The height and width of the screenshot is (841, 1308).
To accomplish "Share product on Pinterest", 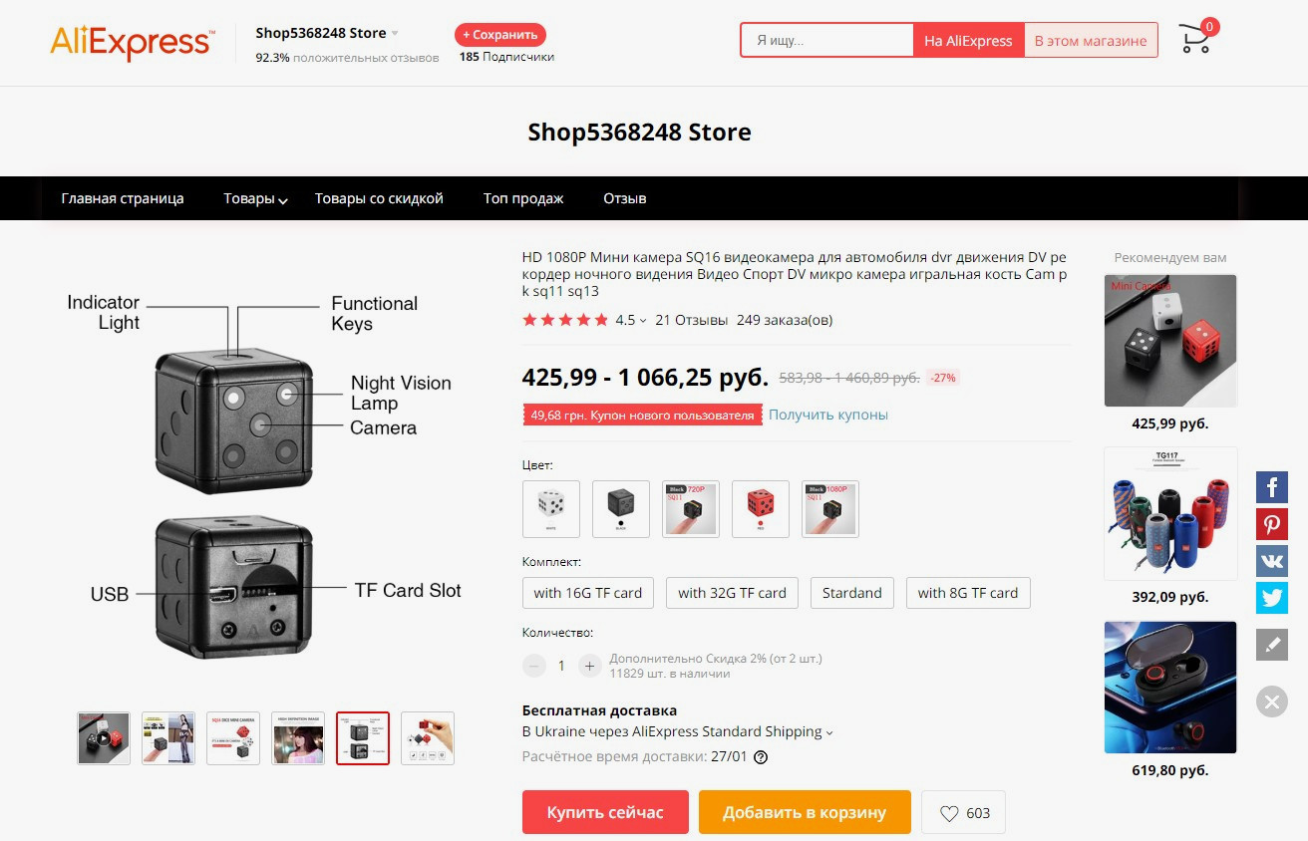I will coord(1272,524).
